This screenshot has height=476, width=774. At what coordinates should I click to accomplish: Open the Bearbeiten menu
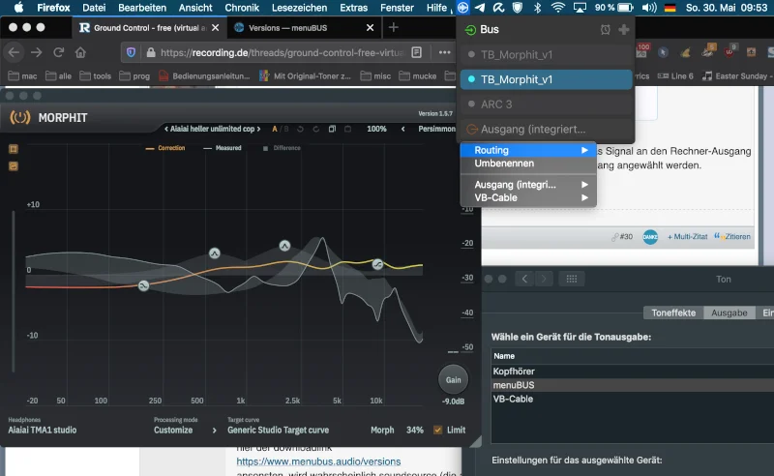click(x=142, y=8)
